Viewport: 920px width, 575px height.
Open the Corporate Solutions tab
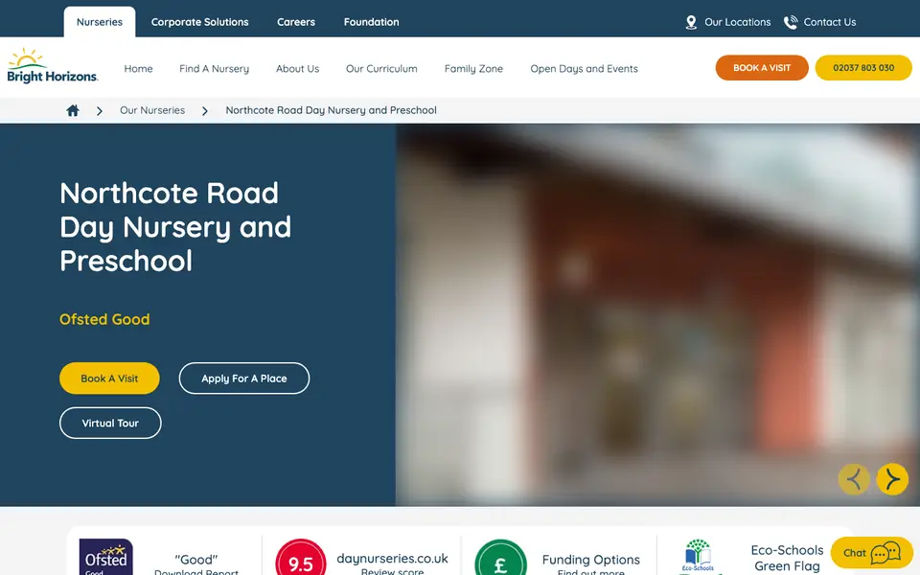200,22
